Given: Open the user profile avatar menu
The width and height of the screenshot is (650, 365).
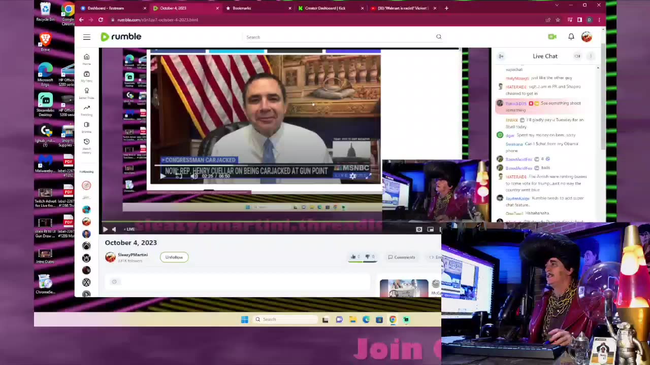Looking at the screenshot, I should tap(587, 36).
